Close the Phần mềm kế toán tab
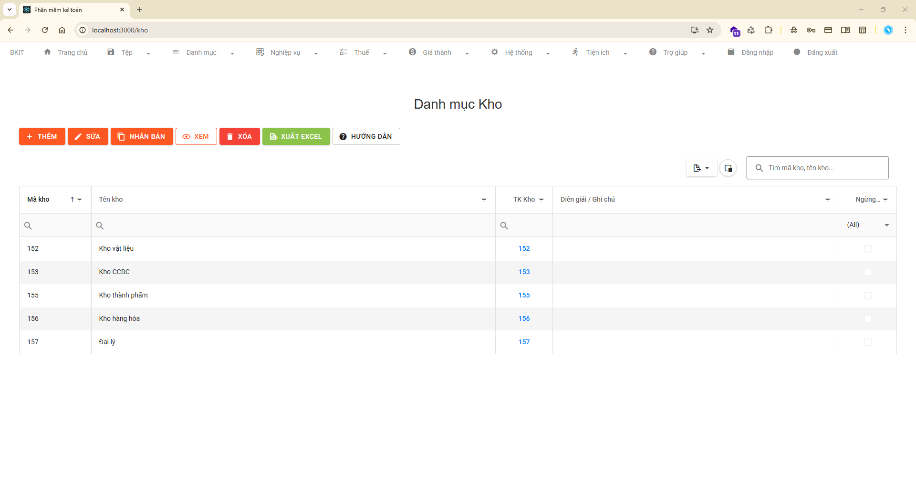Image resolution: width=916 pixels, height=492 pixels. pyautogui.click(x=122, y=10)
